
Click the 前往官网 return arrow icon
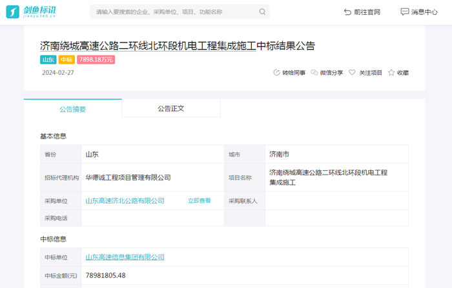click(x=347, y=12)
